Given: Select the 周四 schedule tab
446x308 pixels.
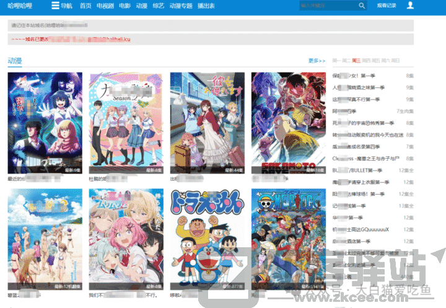Looking at the screenshot, I should point(366,61).
